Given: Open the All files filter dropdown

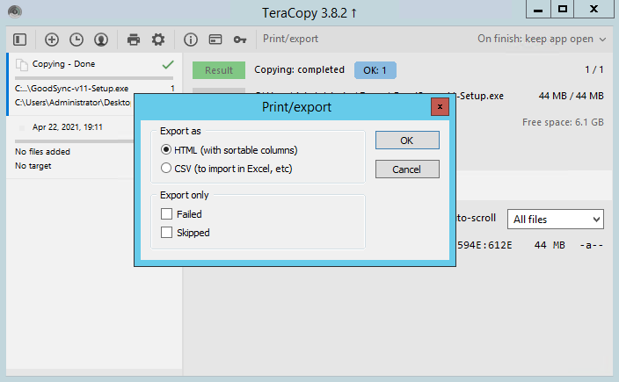Looking at the screenshot, I should click(x=556, y=220).
